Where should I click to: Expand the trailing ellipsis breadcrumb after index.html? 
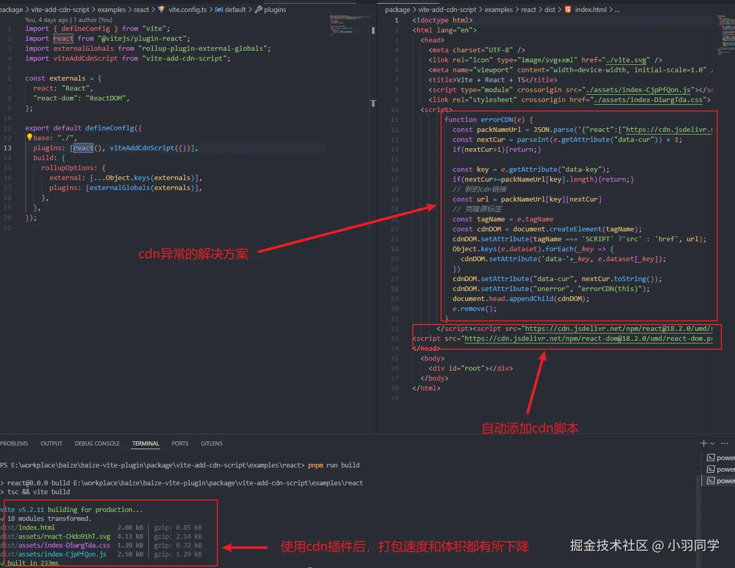[617, 9]
